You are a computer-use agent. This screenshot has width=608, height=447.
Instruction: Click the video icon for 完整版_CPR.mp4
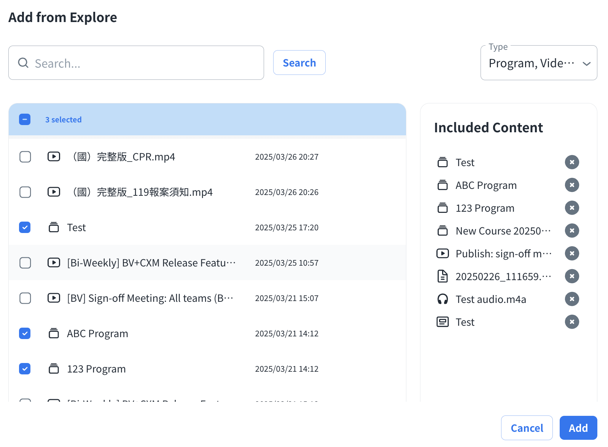[54, 157]
